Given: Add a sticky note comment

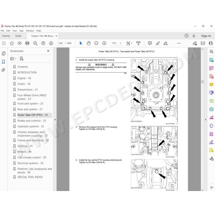Looking at the screenshot, I should [x=150, y=43].
